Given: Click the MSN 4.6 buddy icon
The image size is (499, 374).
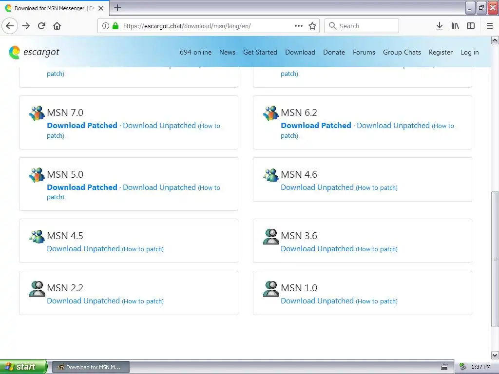Looking at the screenshot, I should point(271,175).
